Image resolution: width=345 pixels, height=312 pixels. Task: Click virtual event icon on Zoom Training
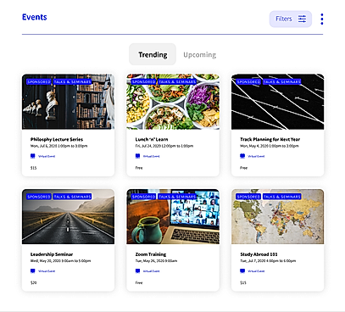137,271
